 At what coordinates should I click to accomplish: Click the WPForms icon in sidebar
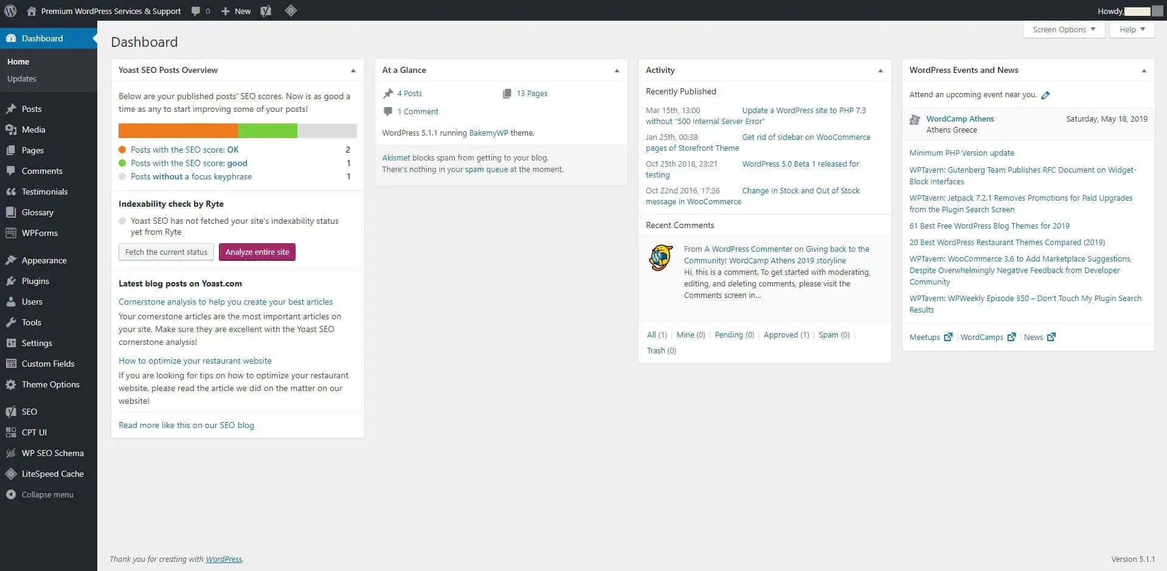tap(11, 233)
